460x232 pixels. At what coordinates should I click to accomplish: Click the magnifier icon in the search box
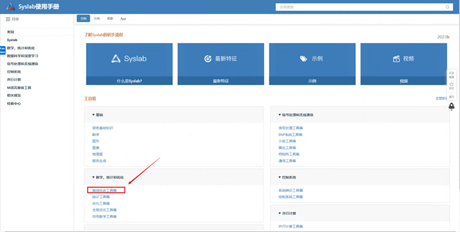click(x=447, y=7)
